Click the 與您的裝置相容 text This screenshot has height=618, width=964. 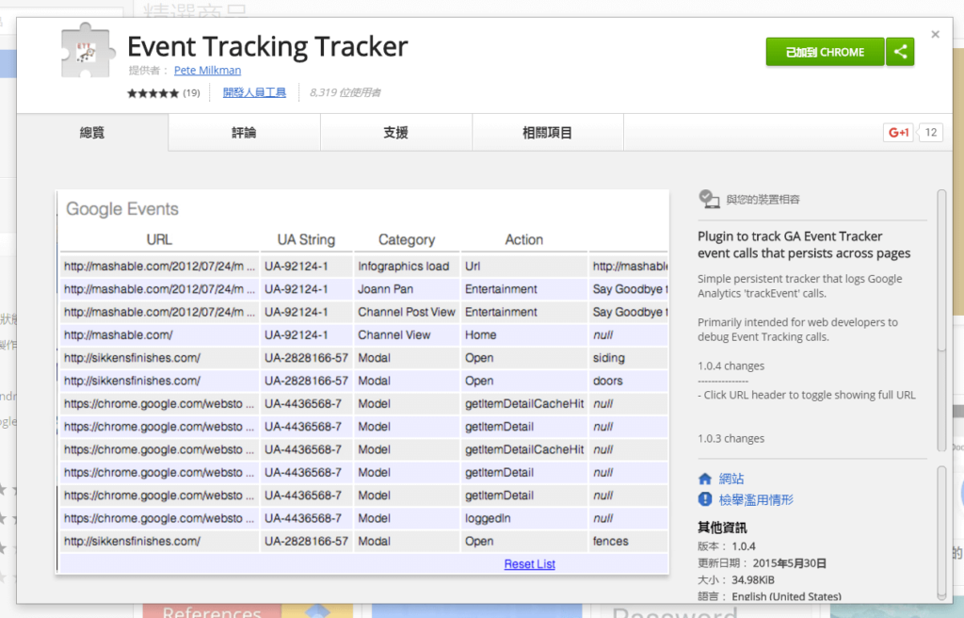pos(763,200)
